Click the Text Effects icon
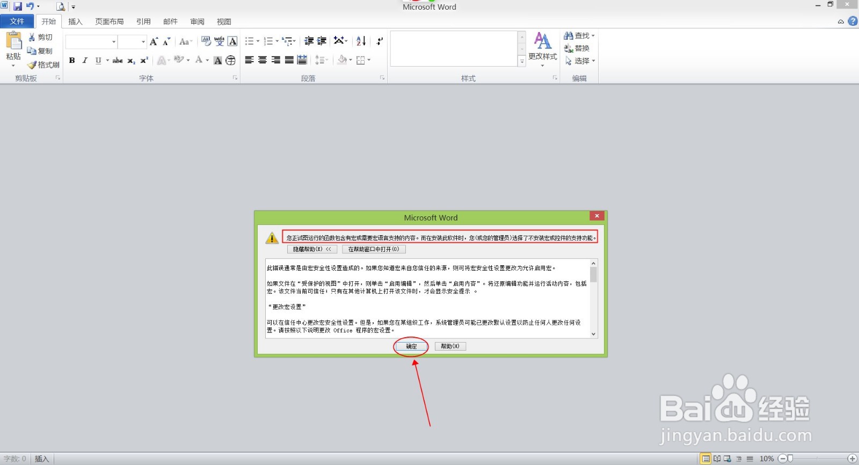 [161, 60]
